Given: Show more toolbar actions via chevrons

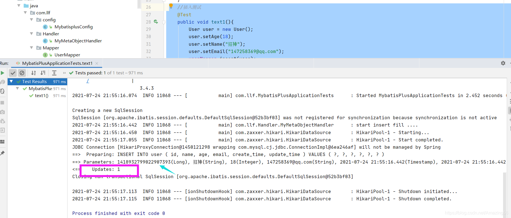Looking at the screenshot, I should (64, 73).
